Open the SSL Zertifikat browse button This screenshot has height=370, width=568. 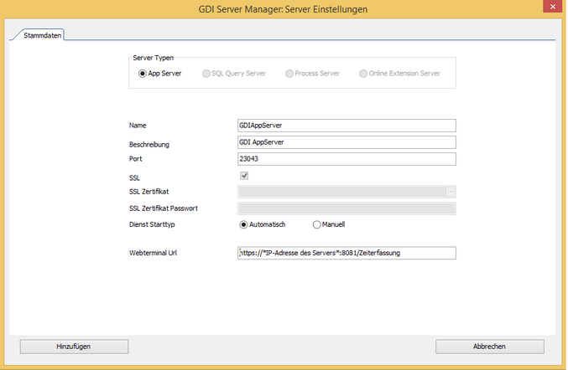click(x=451, y=192)
